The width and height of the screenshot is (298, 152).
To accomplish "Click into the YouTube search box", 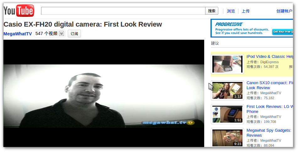I will (123, 11).
